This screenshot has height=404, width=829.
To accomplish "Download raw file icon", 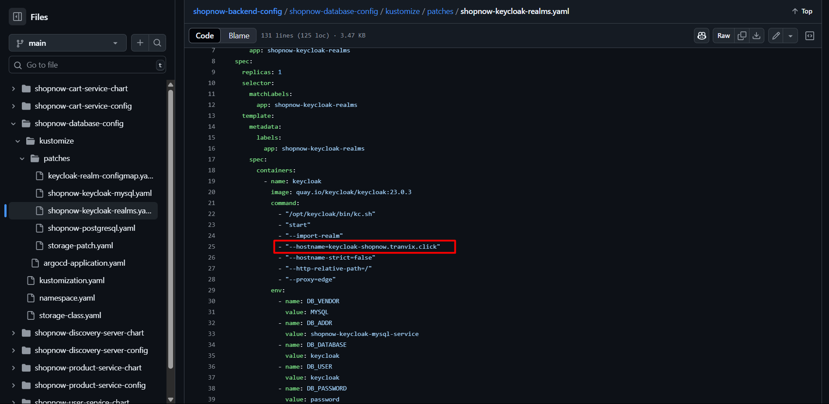I will coord(756,36).
